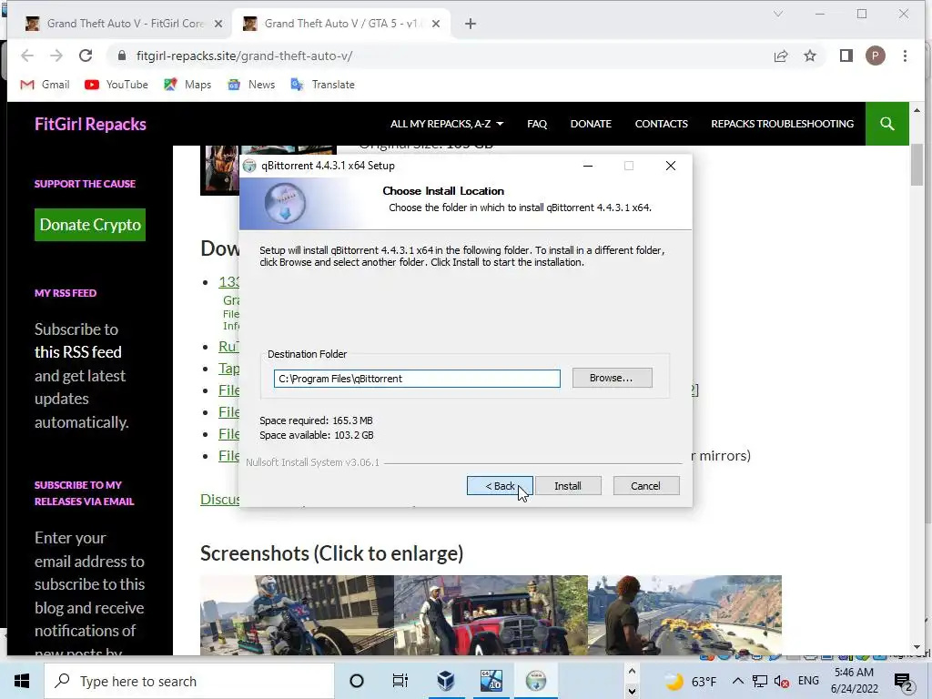Open ENG language indicator
The image size is (932, 699).
point(808,681)
